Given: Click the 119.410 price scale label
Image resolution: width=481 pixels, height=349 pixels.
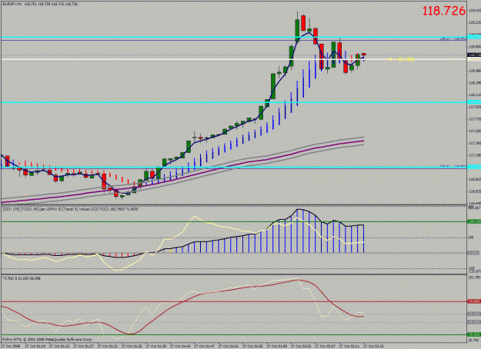Looking at the screenshot, I should point(475,11).
